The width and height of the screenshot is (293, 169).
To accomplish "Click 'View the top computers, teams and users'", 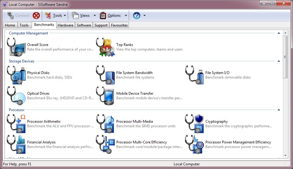I will pos(149,49).
